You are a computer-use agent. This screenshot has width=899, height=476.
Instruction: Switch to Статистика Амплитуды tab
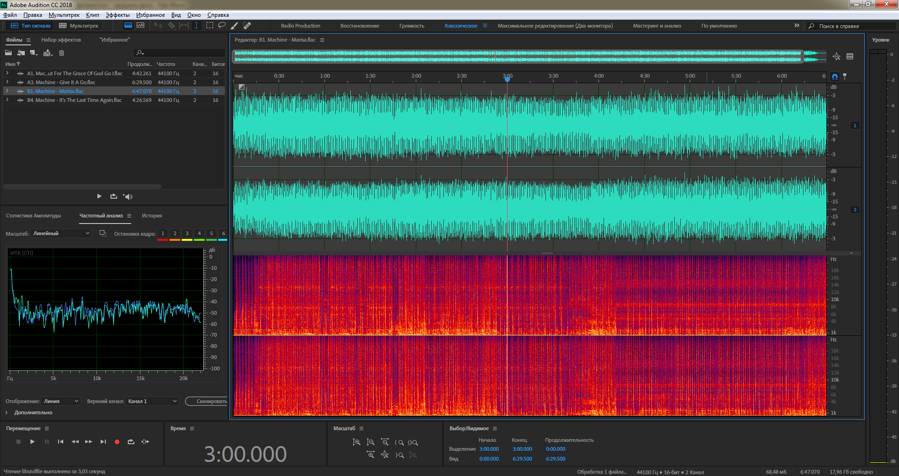34,216
